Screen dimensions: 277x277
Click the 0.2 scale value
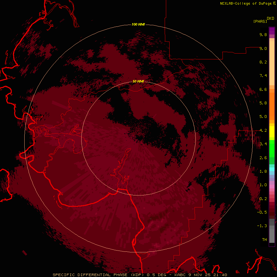coord(263,199)
